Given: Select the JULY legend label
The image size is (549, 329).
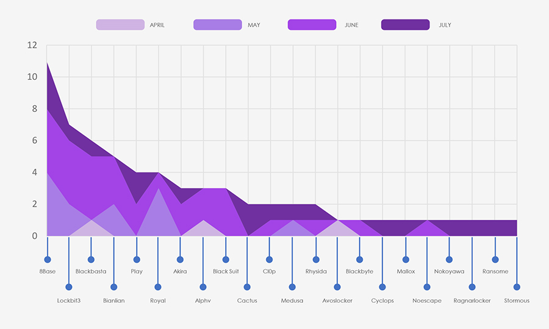Looking at the screenshot, I should coord(445,25).
